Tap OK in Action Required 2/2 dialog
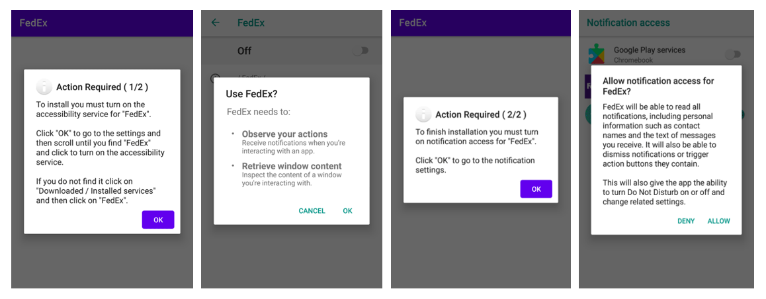The width and height of the screenshot is (766, 299). pyautogui.click(x=536, y=189)
